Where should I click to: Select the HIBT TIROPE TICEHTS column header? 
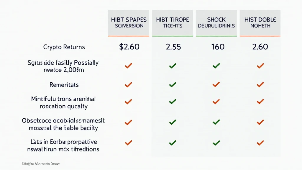[x=173, y=23]
